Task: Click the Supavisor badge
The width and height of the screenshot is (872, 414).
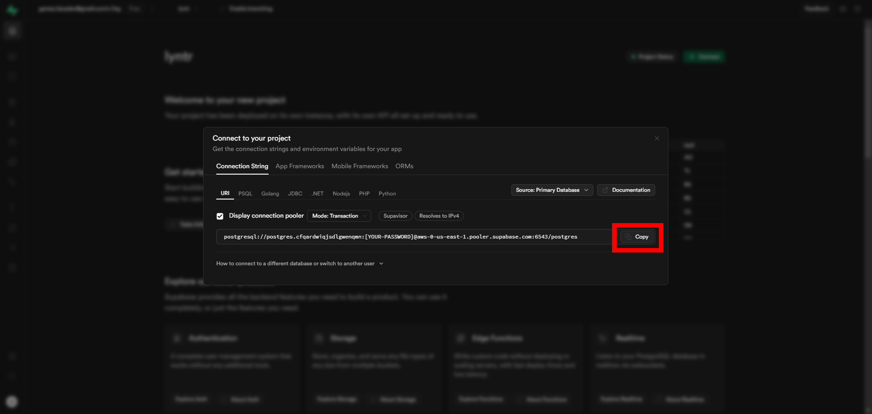Action: pos(395,216)
